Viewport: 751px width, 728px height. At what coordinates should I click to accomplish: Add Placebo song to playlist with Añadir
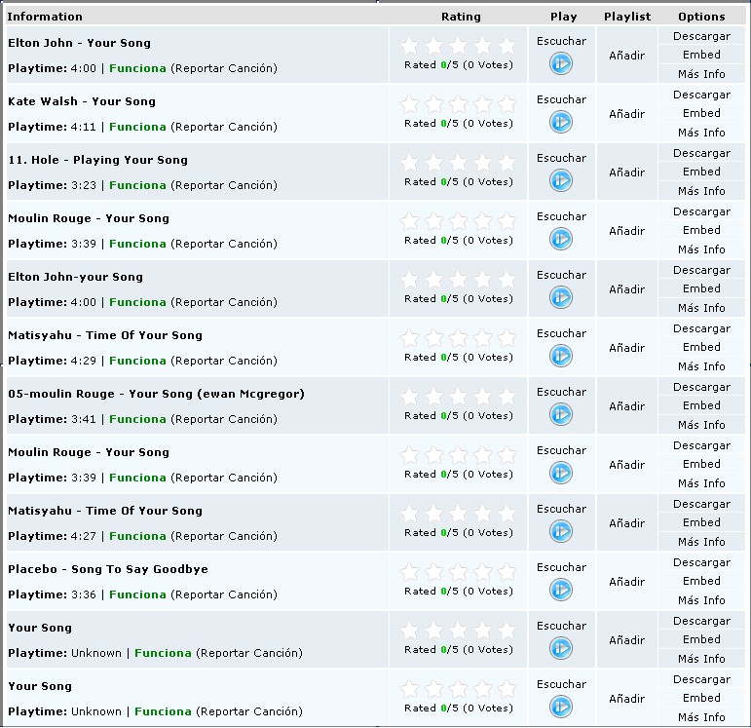tap(627, 582)
